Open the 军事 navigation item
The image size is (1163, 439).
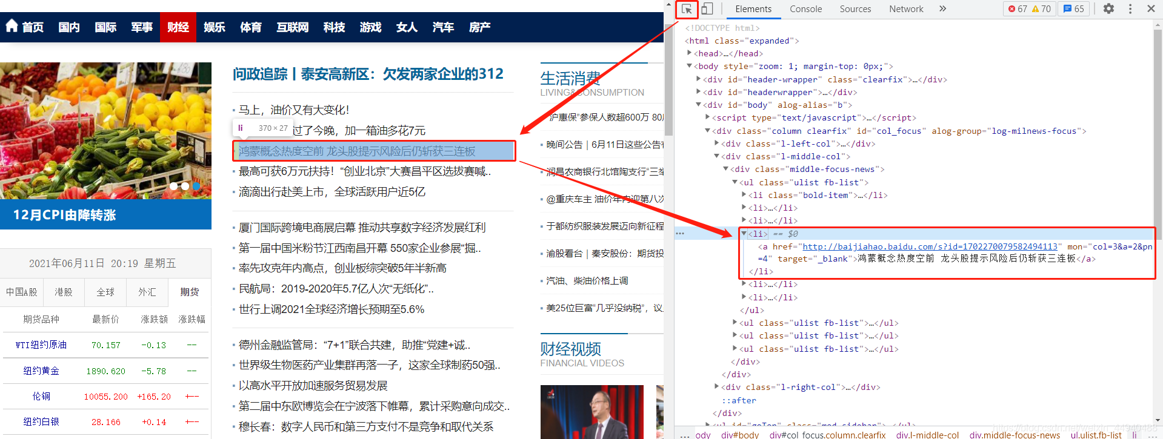tap(142, 27)
